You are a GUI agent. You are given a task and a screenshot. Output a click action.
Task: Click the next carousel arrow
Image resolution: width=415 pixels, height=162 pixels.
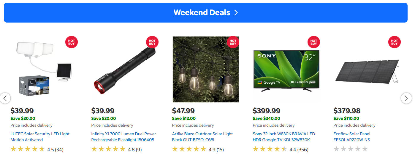[x=406, y=98]
